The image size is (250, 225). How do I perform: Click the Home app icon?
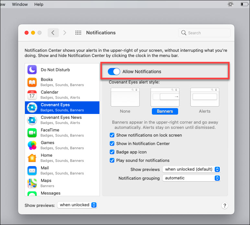tap(32, 158)
